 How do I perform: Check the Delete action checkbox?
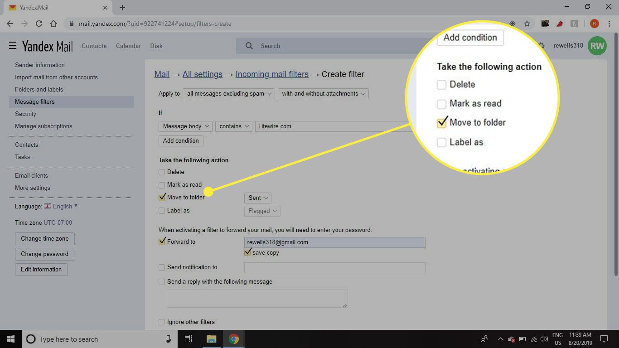162,172
